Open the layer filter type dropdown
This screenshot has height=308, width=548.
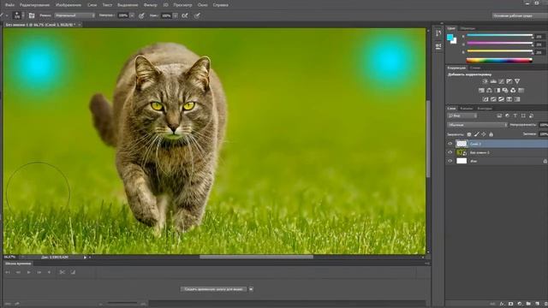point(462,115)
